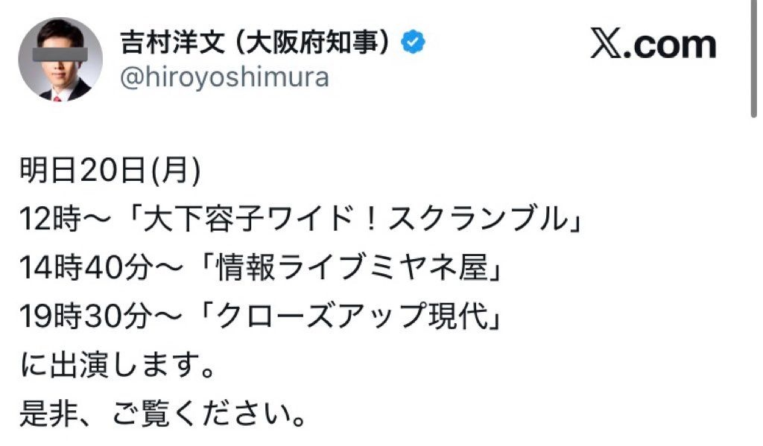Click the 20日 date in the tweet
The image size is (763, 446).
(114, 174)
